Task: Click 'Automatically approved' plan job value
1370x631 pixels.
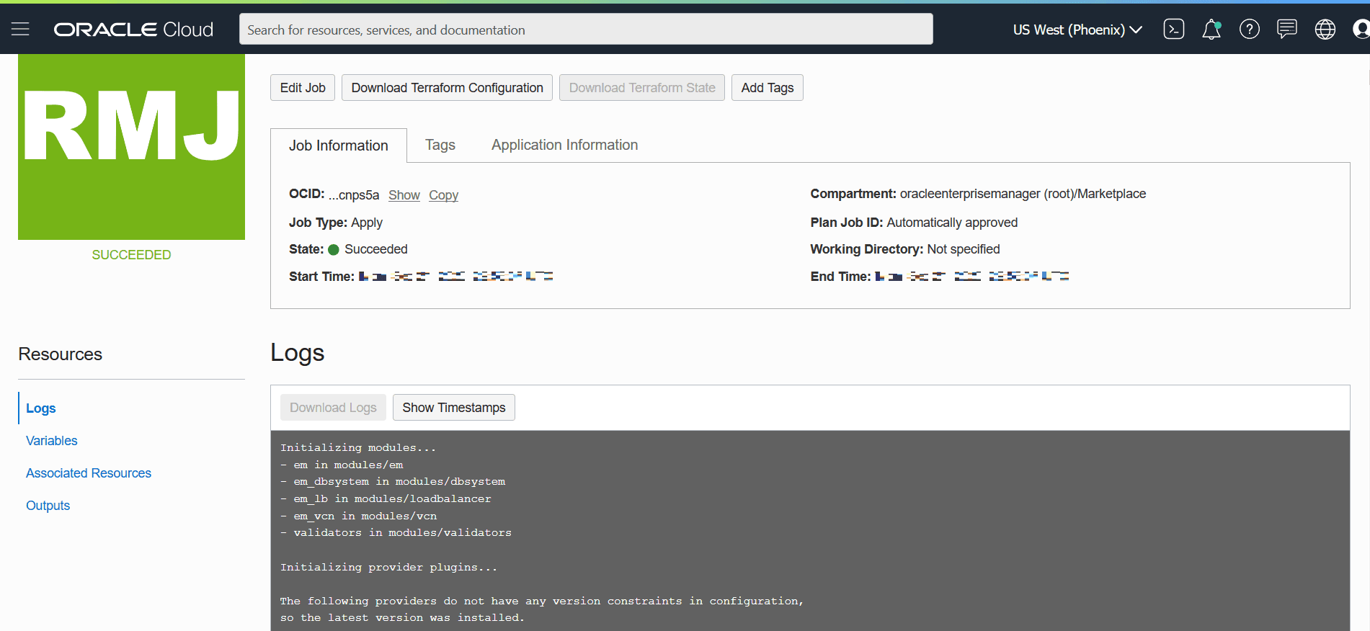Action: [x=952, y=223]
